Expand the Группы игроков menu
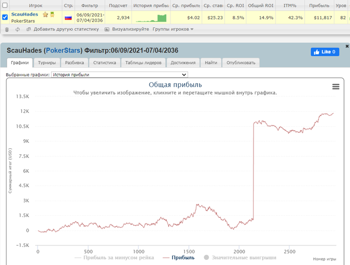 click(173, 29)
